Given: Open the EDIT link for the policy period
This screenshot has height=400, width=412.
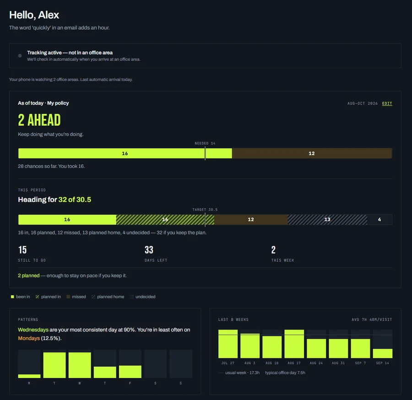Looking at the screenshot, I should pos(387,103).
